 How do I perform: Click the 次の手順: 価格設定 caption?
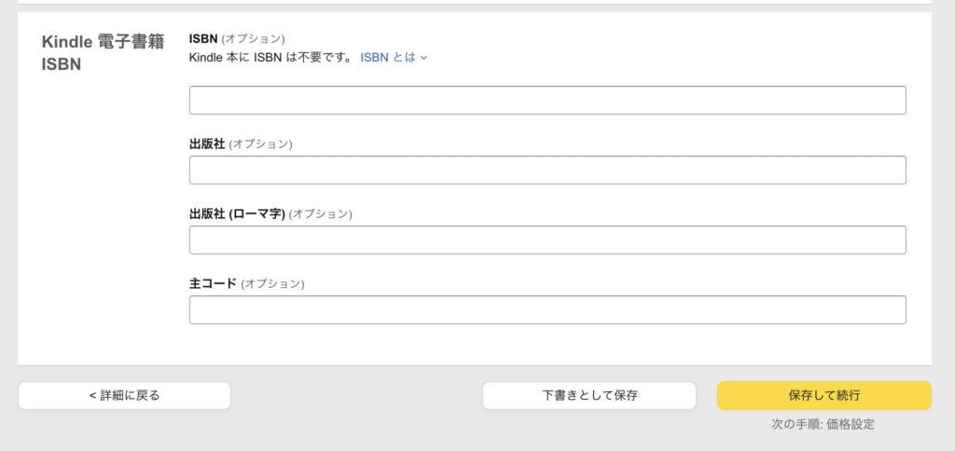point(823,424)
